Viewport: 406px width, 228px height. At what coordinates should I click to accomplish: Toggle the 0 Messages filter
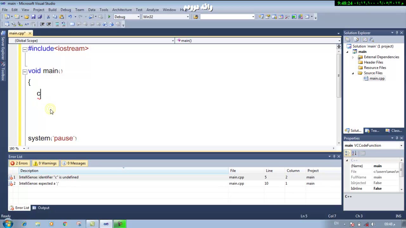74,163
